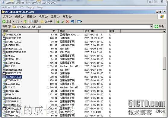Image resolution: width=168 pixels, height=118 pixels.
Task: Select the COURSEND.EXE file icon
Action: click(4, 38)
